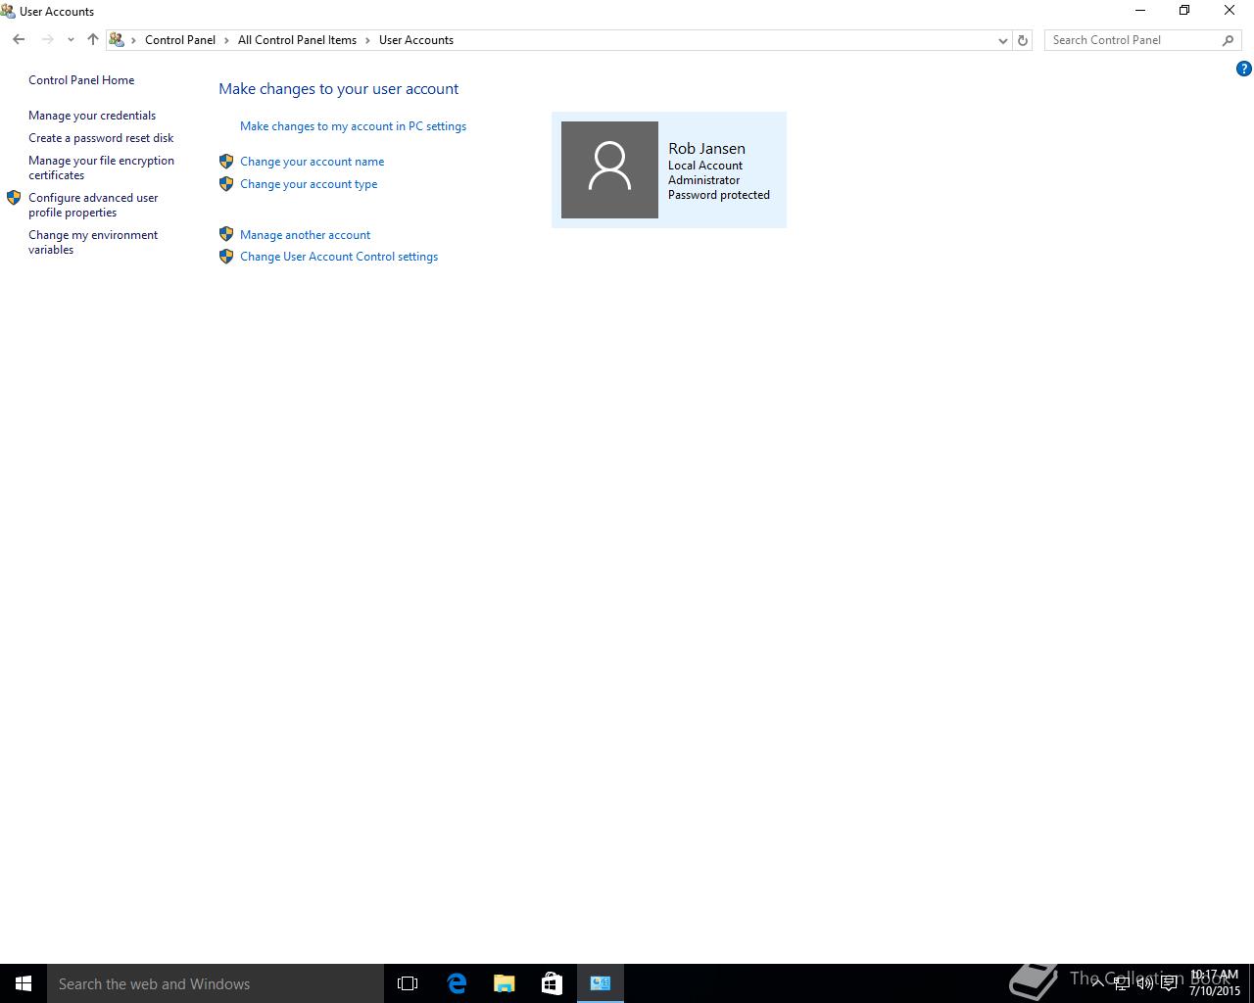Go up one level with Up arrow
Viewport: 1254px width, 1003px height.
tap(93, 40)
